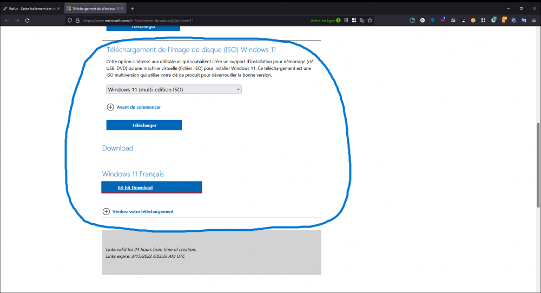Viewport: 541px width, 293px height.
Task: Bookmark this page with the star icon
Action: point(370,20)
